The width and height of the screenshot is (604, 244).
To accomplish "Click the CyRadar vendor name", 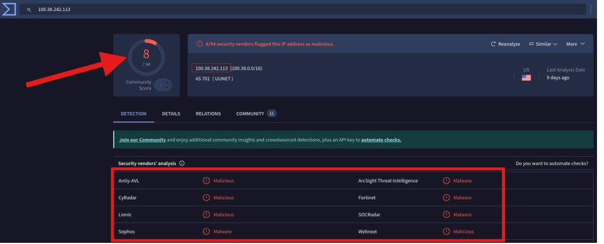I will tap(128, 198).
